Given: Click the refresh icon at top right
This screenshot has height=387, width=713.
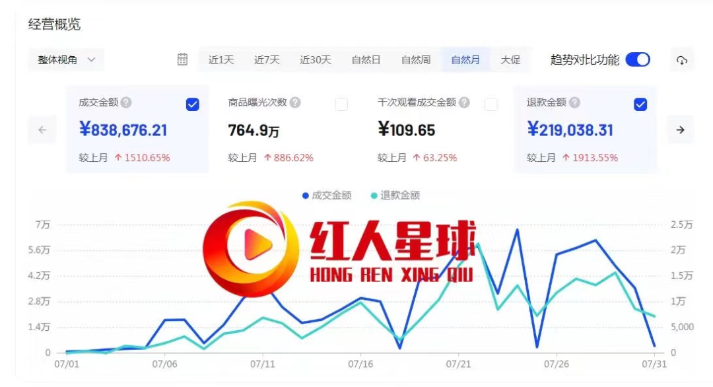Looking at the screenshot, I should point(683,59).
